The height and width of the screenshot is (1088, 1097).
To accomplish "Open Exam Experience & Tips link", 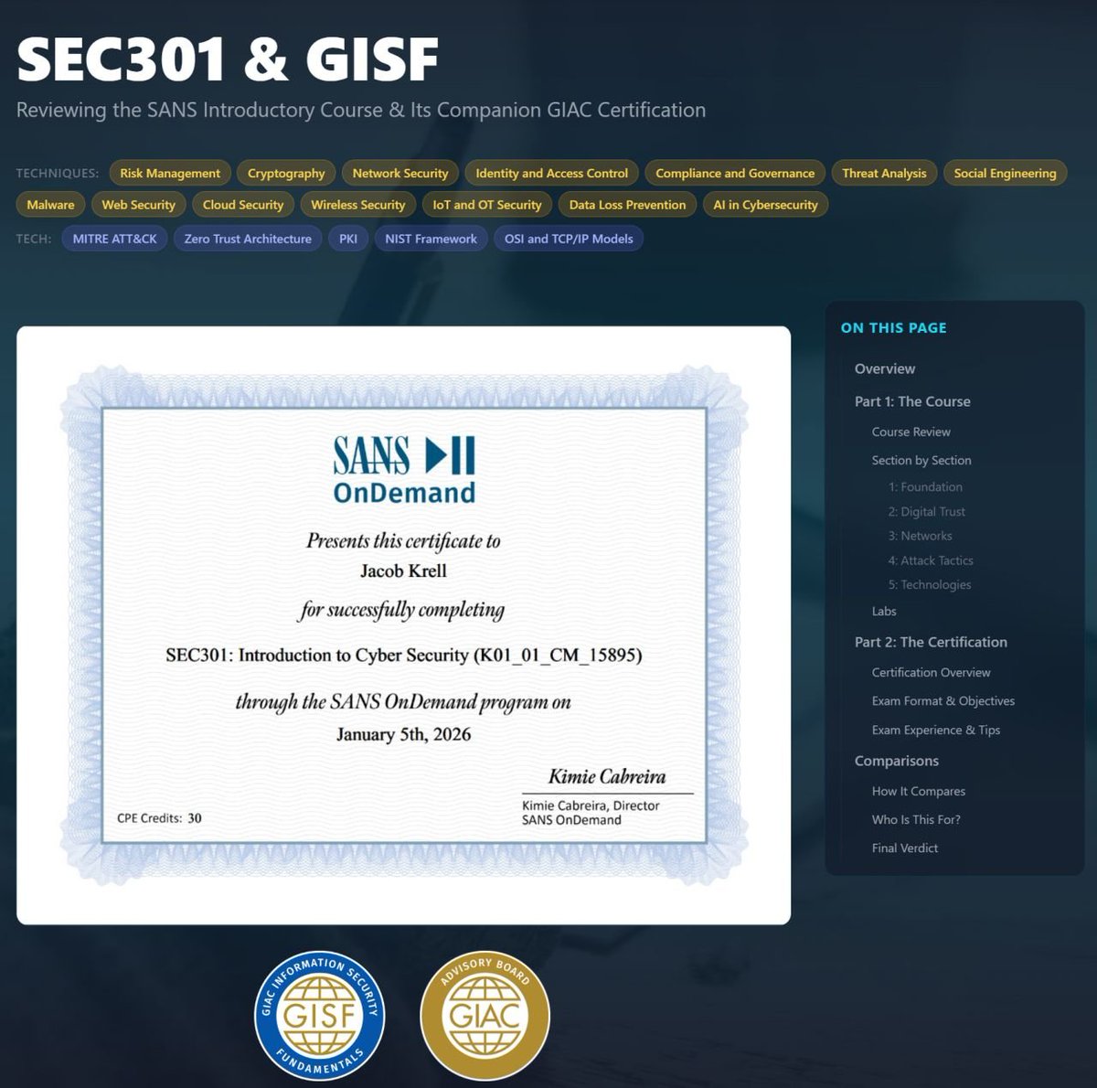I will tap(936, 730).
